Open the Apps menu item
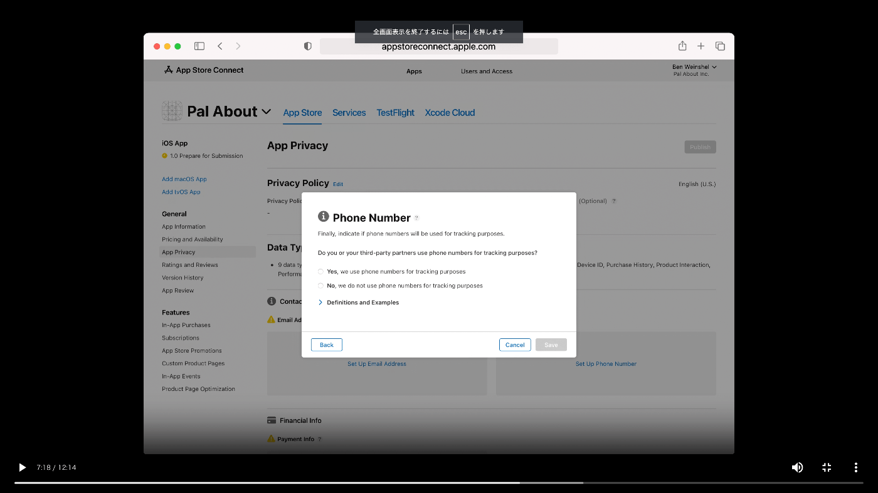Image resolution: width=878 pixels, height=493 pixels. [414, 71]
